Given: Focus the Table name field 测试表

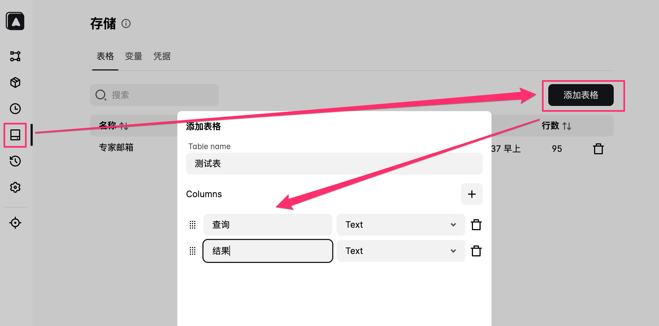Looking at the screenshot, I should pos(334,164).
